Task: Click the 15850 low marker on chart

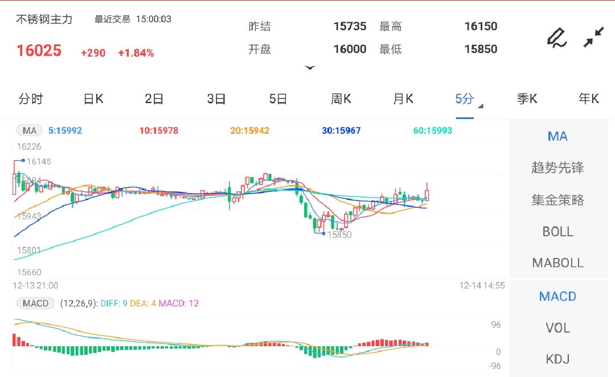Action: tap(339, 235)
